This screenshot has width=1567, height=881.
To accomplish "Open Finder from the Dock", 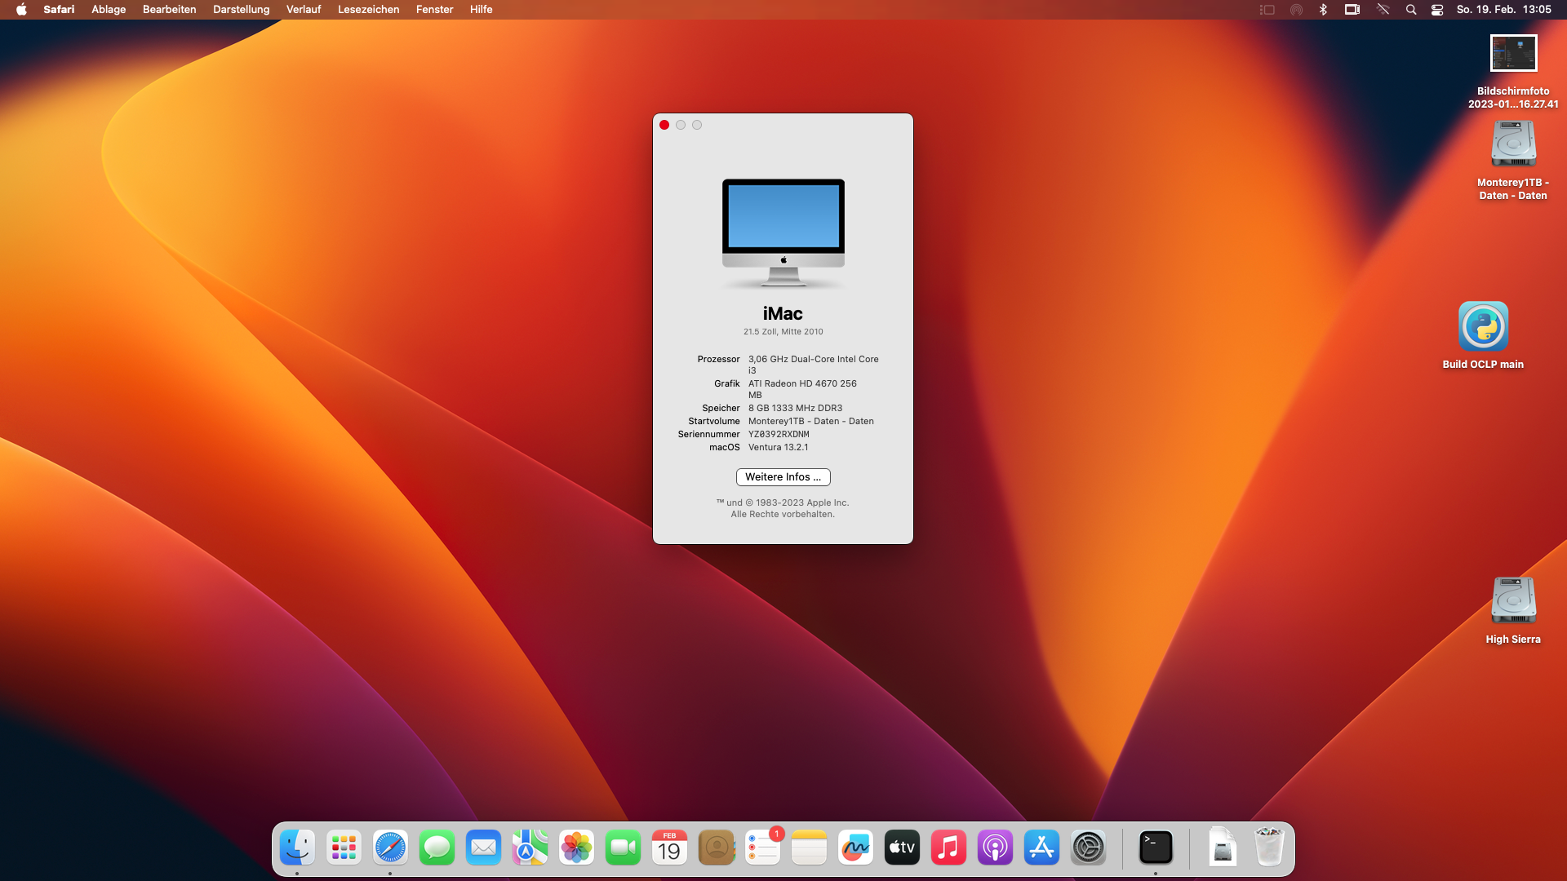I will 297,848.
